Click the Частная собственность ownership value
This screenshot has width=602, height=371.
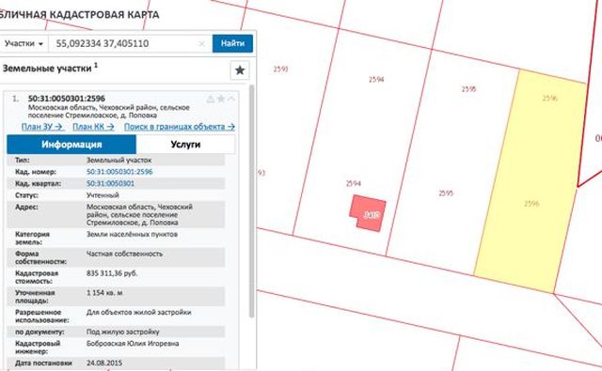124,254
